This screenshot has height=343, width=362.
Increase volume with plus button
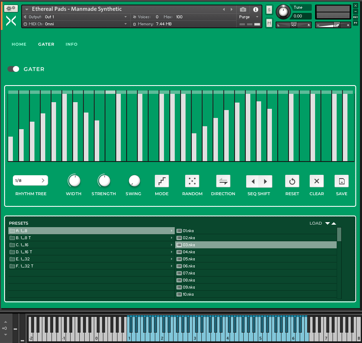[348, 25]
